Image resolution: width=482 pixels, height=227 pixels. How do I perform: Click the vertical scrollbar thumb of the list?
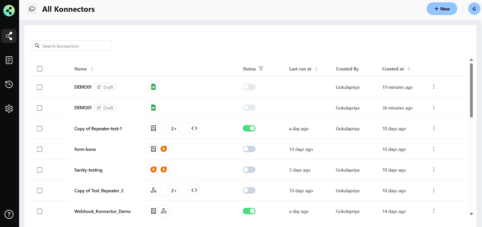[471, 90]
